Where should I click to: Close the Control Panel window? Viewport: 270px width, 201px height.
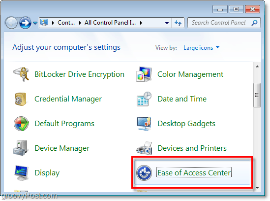point(252,9)
